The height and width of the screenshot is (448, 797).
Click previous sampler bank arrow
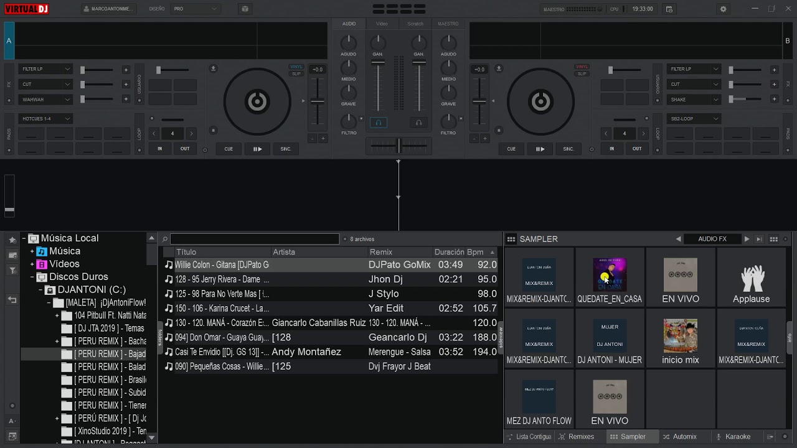(x=678, y=239)
